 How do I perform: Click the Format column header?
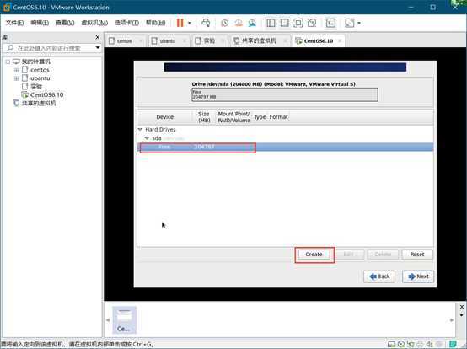coord(278,117)
